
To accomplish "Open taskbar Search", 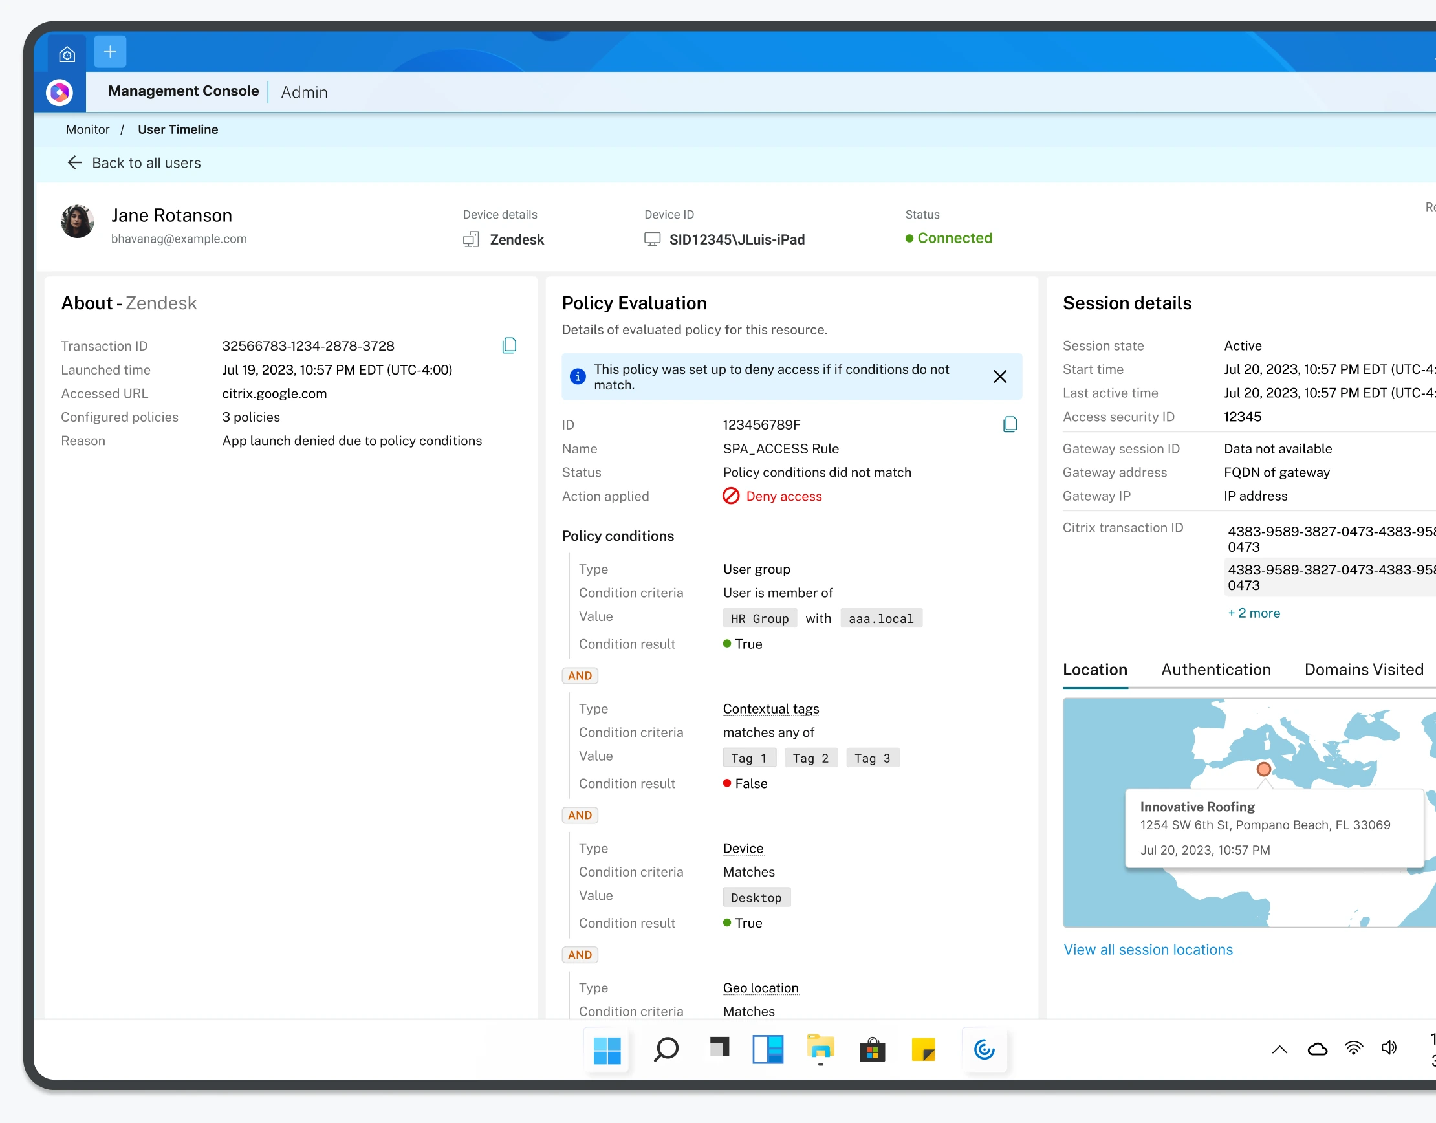I will pyautogui.click(x=666, y=1050).
